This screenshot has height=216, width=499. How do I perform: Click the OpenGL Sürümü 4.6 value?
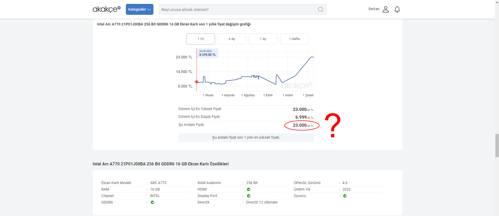pyautogui.click(x=345, y=183)
